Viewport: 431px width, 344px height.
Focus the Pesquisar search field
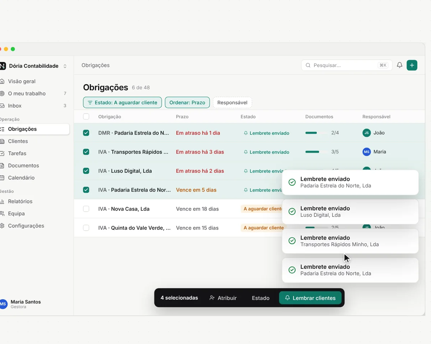[347, 65]
